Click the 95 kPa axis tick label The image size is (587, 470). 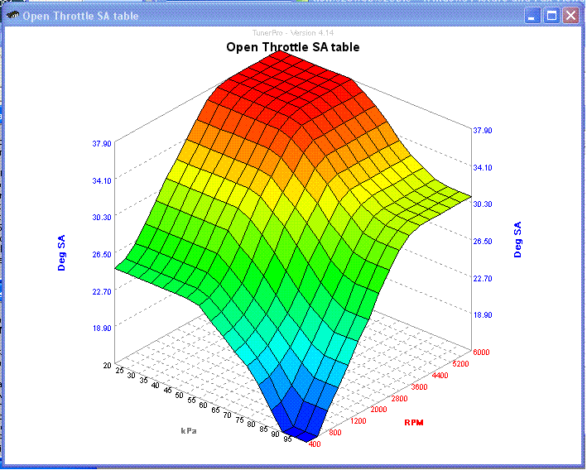(x=287, y=439)
